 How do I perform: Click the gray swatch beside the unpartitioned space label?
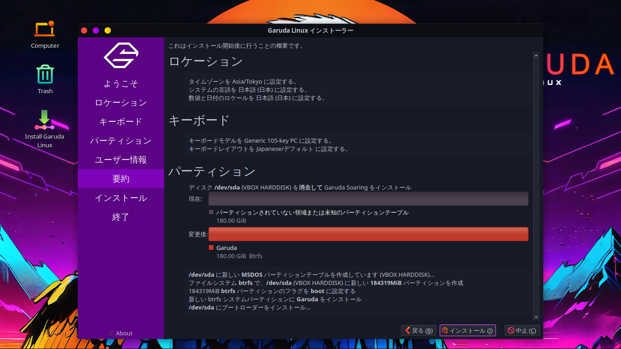[211, 212]
